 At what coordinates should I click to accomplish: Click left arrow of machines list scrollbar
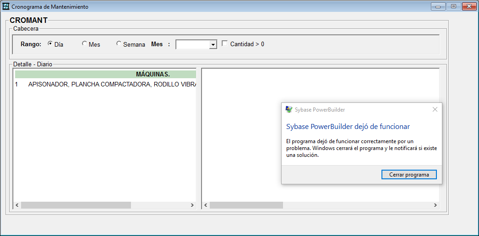point(17,205)
